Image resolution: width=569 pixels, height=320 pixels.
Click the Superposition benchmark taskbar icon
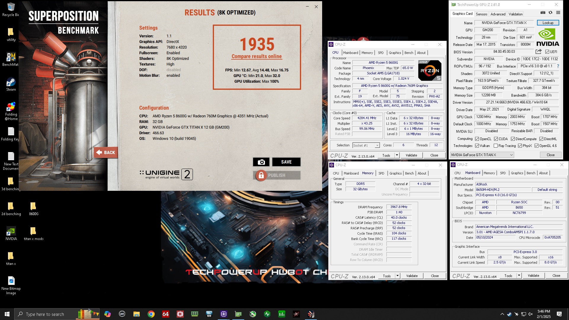pyautogui.click(x=311, y=314)
